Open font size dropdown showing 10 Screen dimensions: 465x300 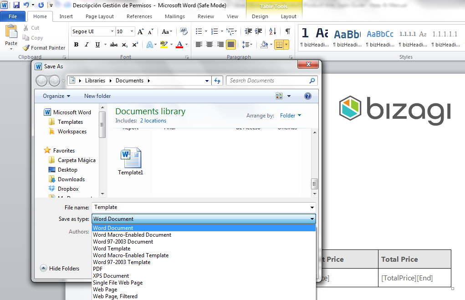(x=132, y=31)
